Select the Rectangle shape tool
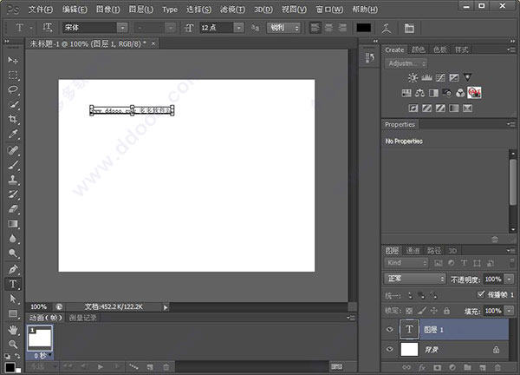This screenshot has height=375, width=520. [x=13, y=313]
